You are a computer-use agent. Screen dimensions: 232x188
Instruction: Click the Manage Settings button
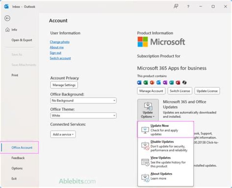[64, 85]
